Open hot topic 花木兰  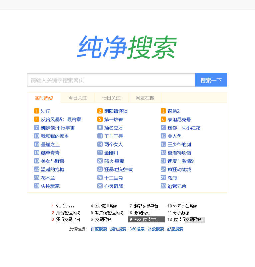coord(48,178)
